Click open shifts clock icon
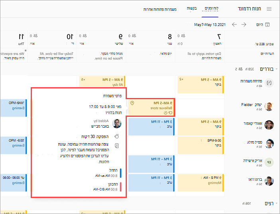 click(x=269, y=83)
